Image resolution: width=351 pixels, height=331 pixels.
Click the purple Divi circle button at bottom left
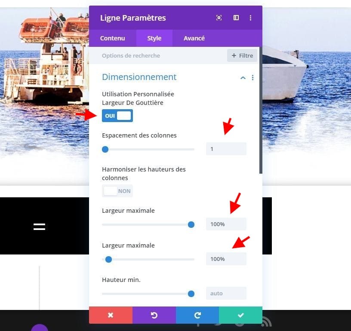pyautogui.click(x=40, y=328)
